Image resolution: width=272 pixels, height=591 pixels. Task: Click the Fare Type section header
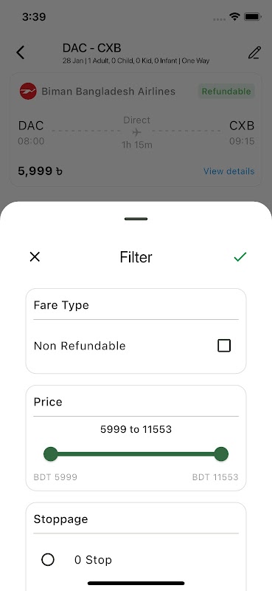tap(61, 305)
